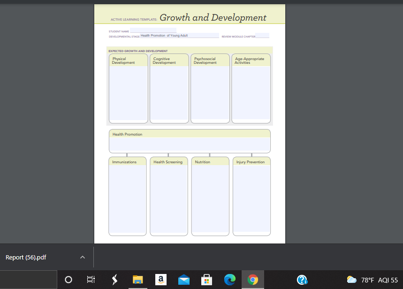Launch the lightning bolt app on taskbar

pos(114,279)
